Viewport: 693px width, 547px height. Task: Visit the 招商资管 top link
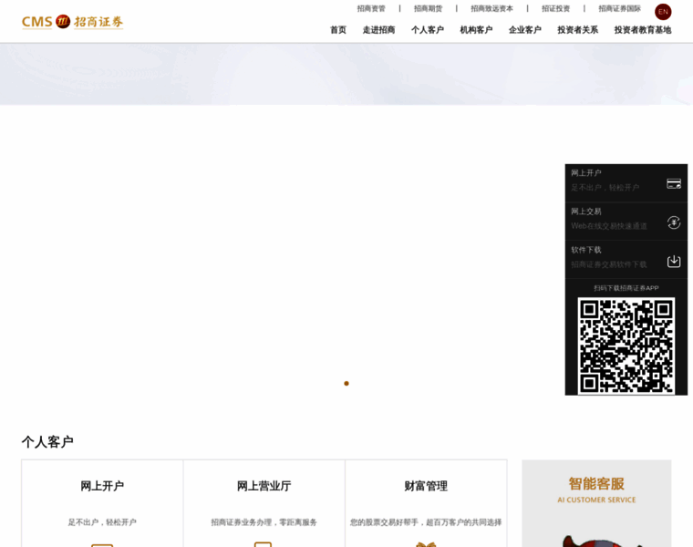tap(371, 8)
